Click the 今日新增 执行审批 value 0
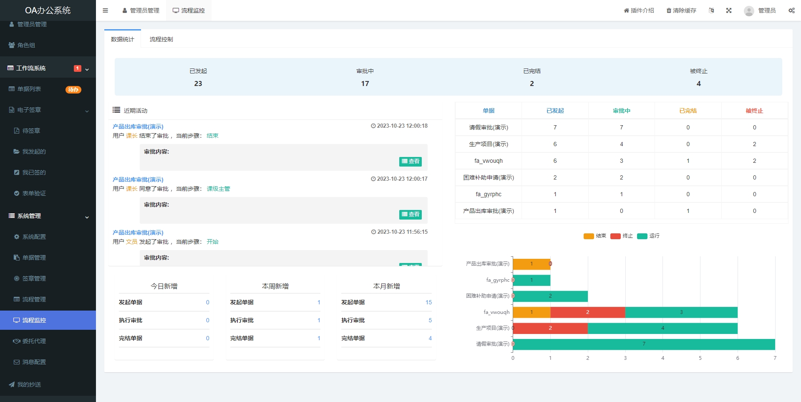This screenshot has width=801, height=402. tap(207, 320)
